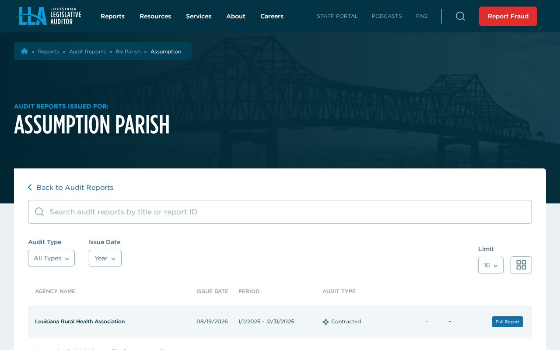Open the Resources menu
560x350 pixels.
[x=155, y=16]
